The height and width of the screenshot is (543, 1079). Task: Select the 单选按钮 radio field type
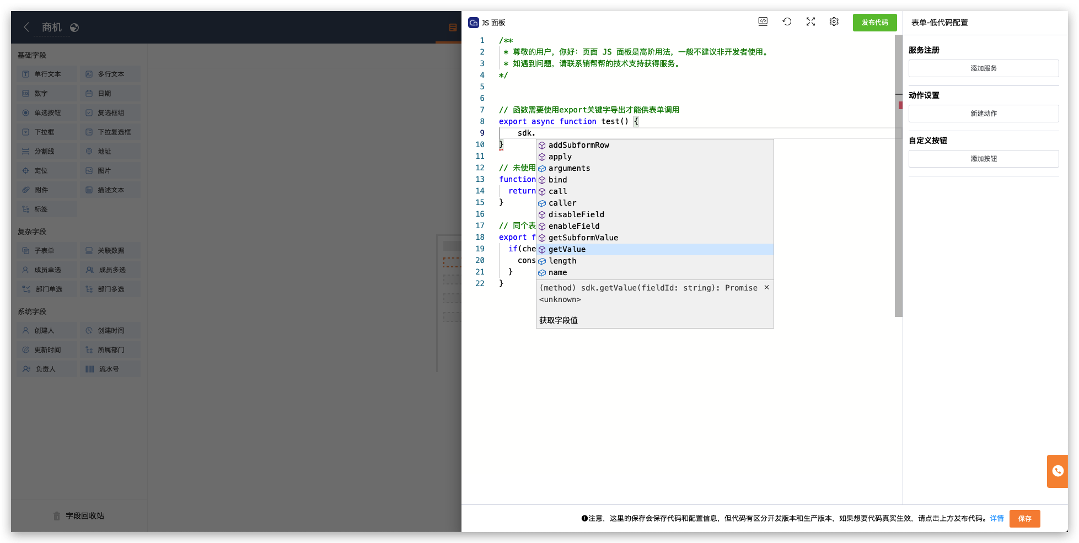click(46, 112)
